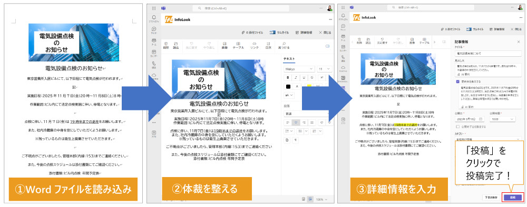Open the app launcher grid in middle window
The image size is (527, 207).
click(154, 8)
